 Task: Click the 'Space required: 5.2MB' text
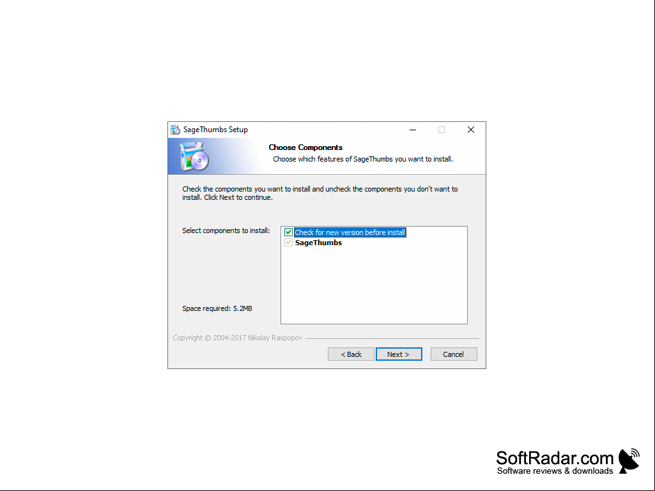click(217, 308)
